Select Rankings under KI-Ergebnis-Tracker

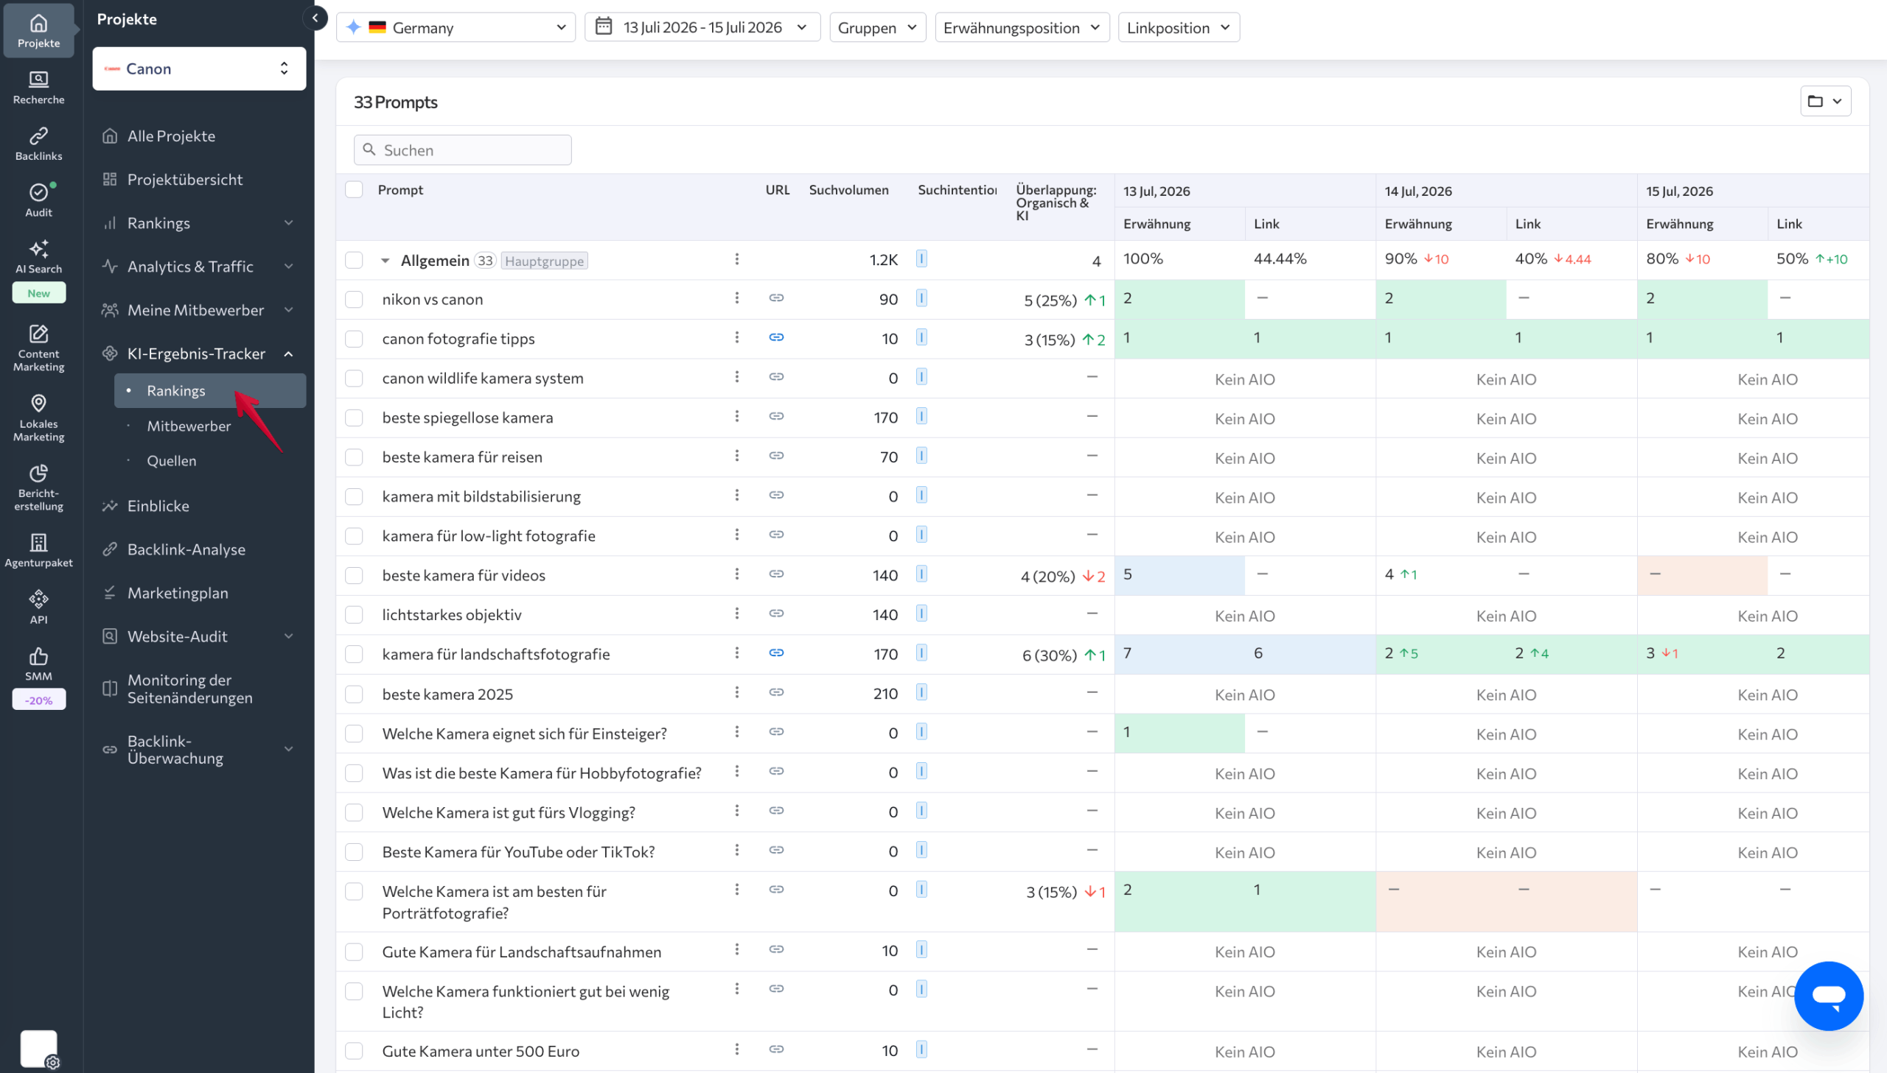[x=210, y=390]
